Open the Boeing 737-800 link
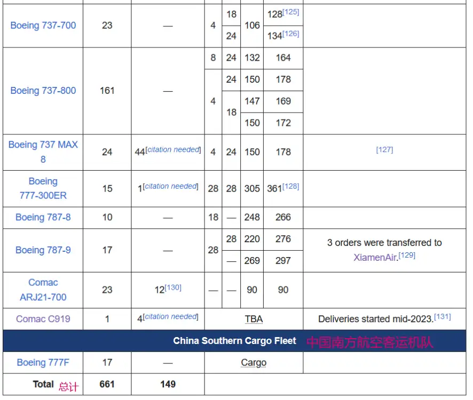 43,91
